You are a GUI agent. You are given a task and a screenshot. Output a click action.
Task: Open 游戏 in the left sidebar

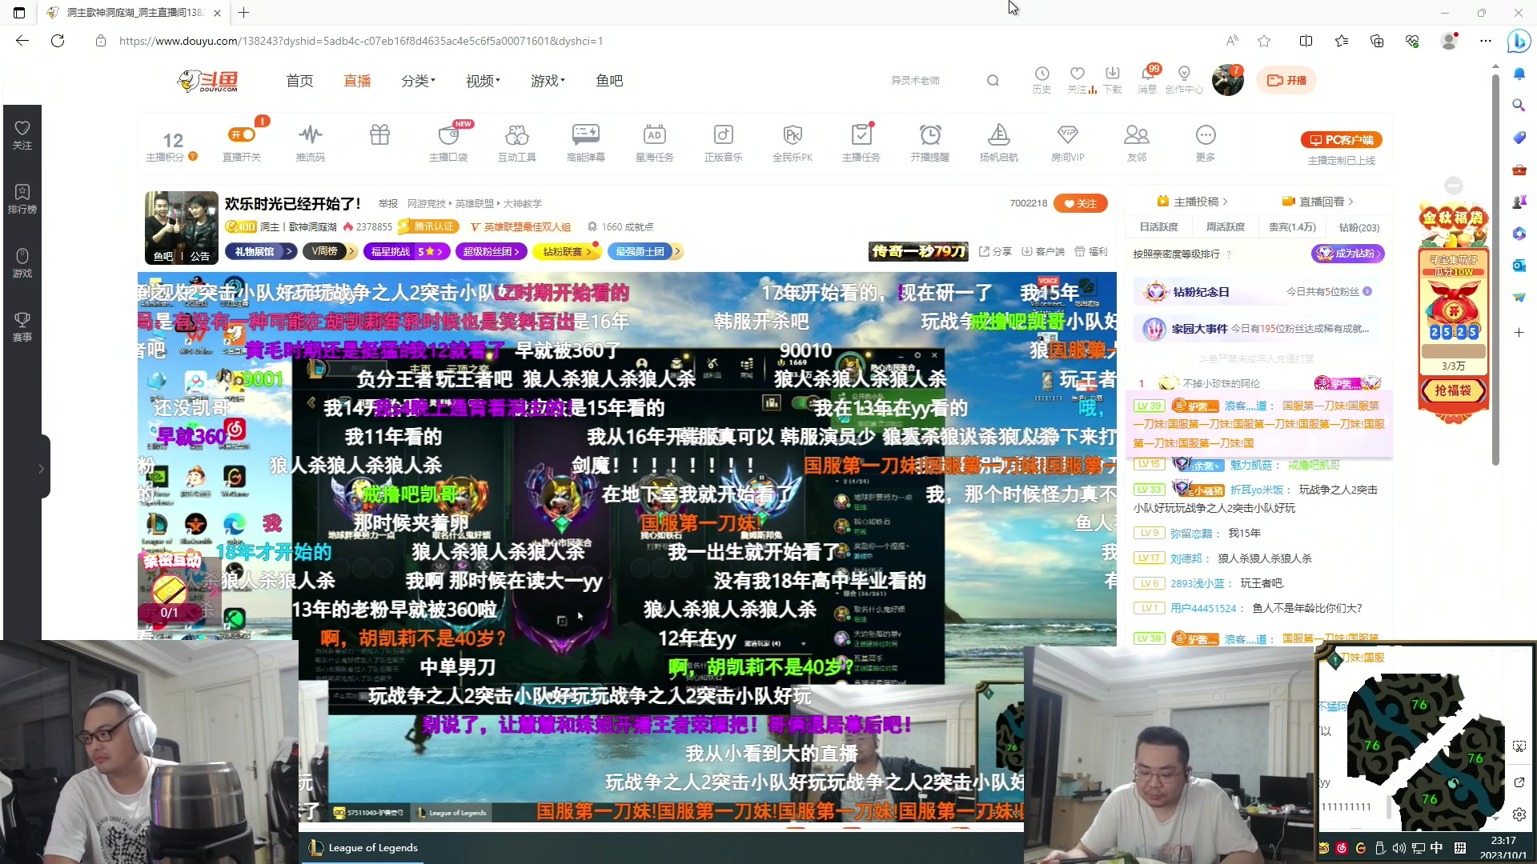[x=22, y=263]
